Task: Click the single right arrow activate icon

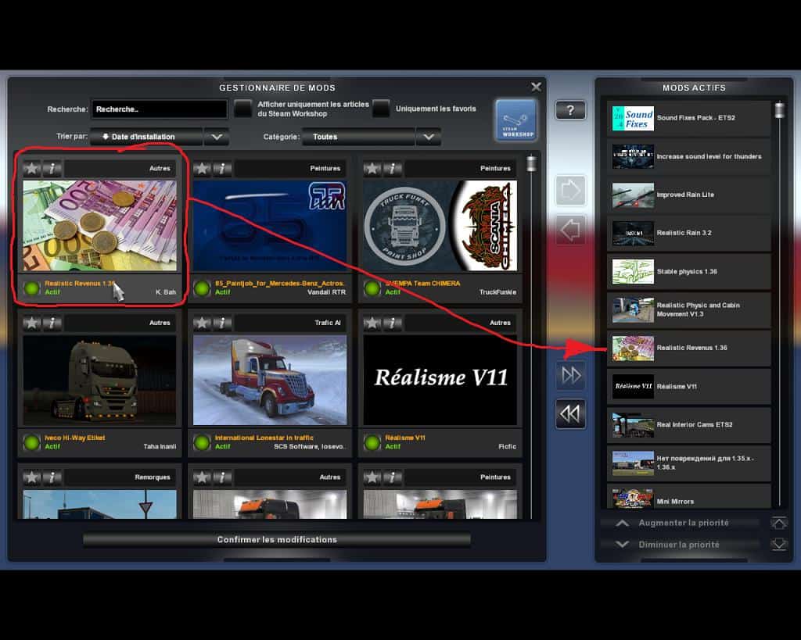Action: pos(571,191)
